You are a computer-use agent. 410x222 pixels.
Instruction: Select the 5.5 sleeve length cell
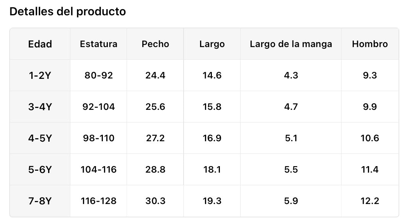pos(291,170)
